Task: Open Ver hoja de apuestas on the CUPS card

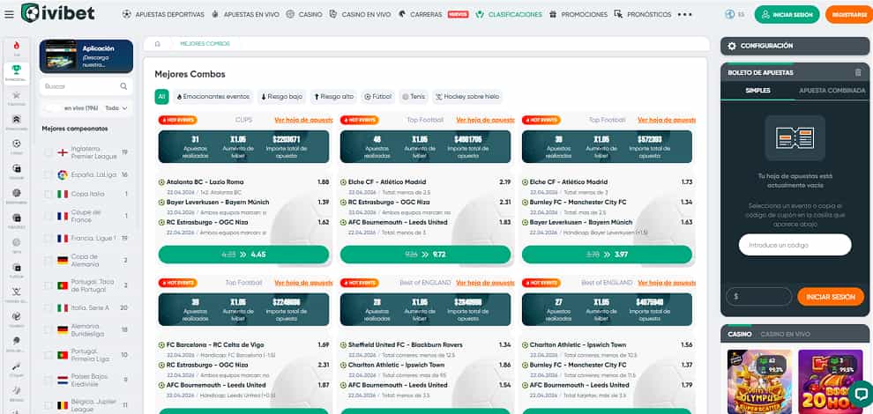Action: point(303,120)
